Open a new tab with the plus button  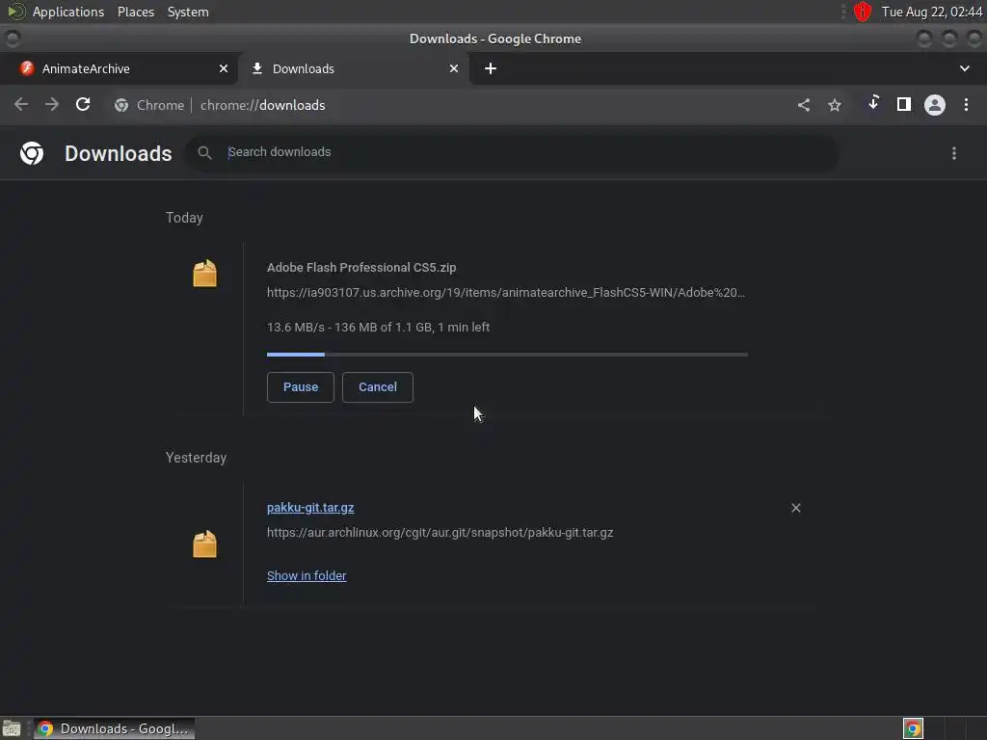tap(491, 68)
